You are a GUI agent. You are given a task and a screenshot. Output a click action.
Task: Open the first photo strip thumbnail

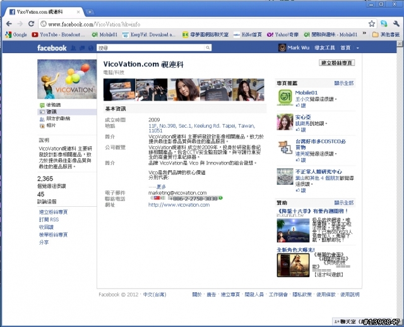click(119, 90)
